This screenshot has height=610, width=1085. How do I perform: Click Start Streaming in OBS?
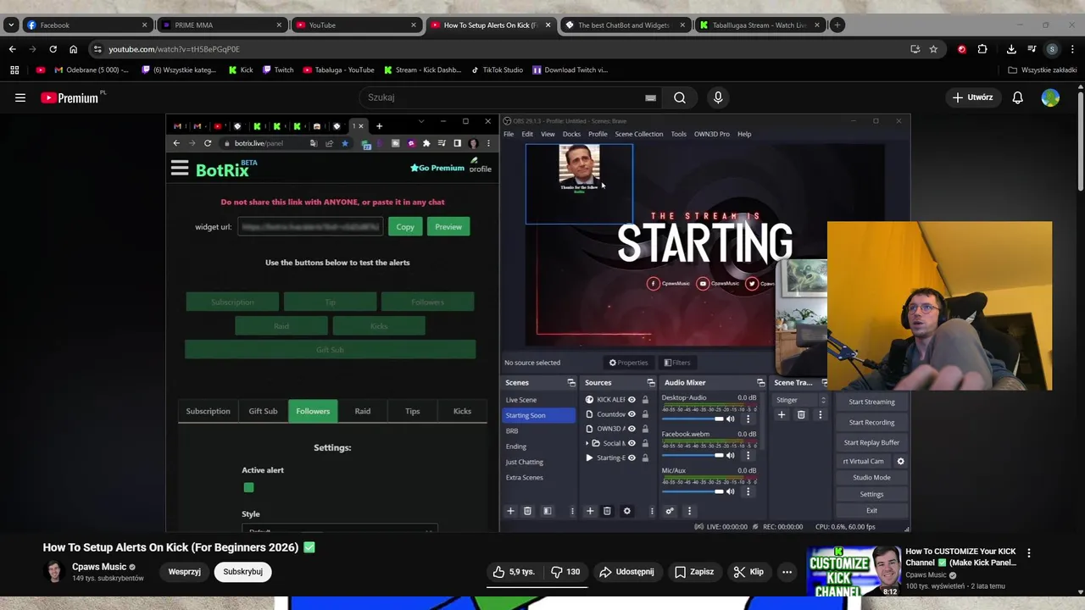871,402
